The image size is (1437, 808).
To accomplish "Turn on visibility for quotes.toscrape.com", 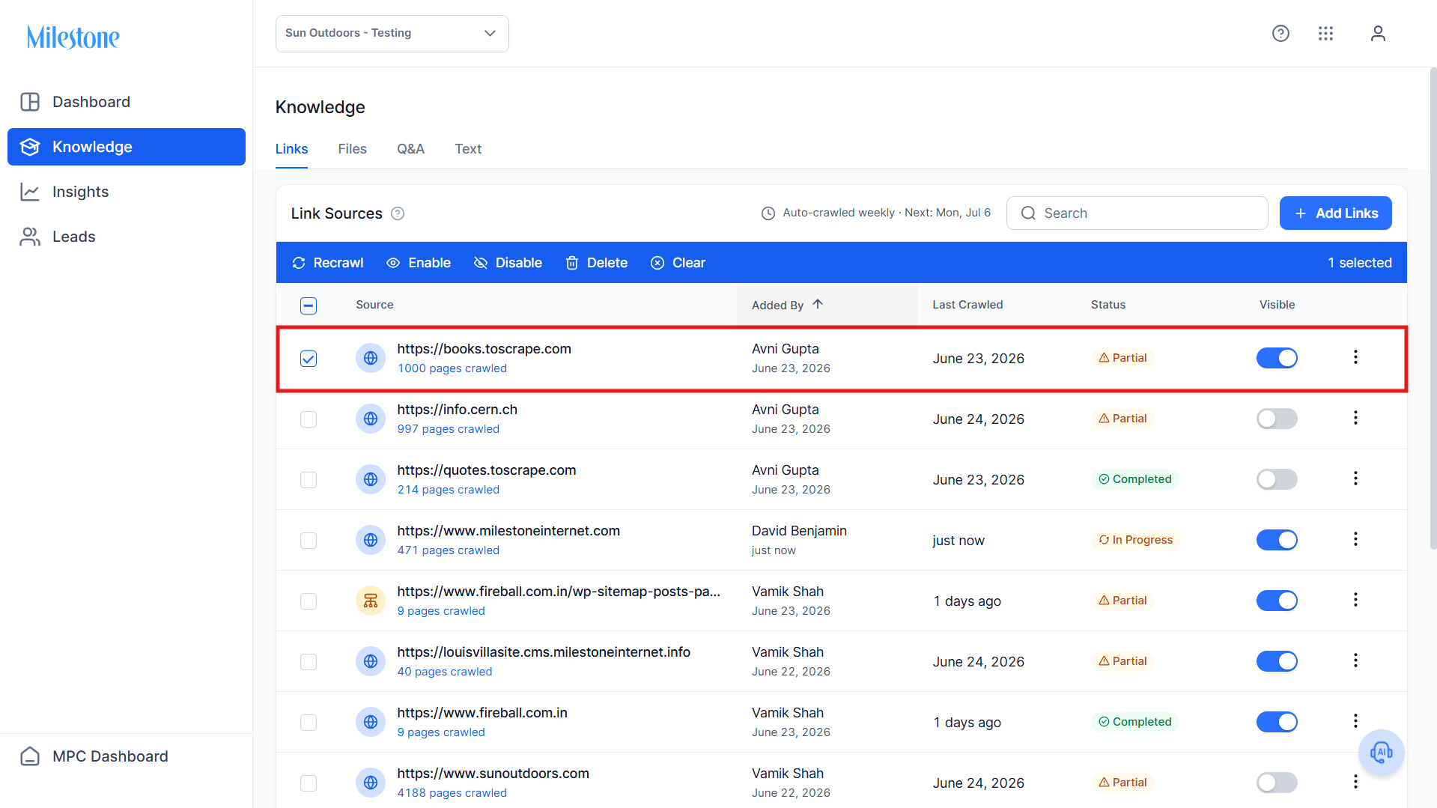I will point(1277,479).
